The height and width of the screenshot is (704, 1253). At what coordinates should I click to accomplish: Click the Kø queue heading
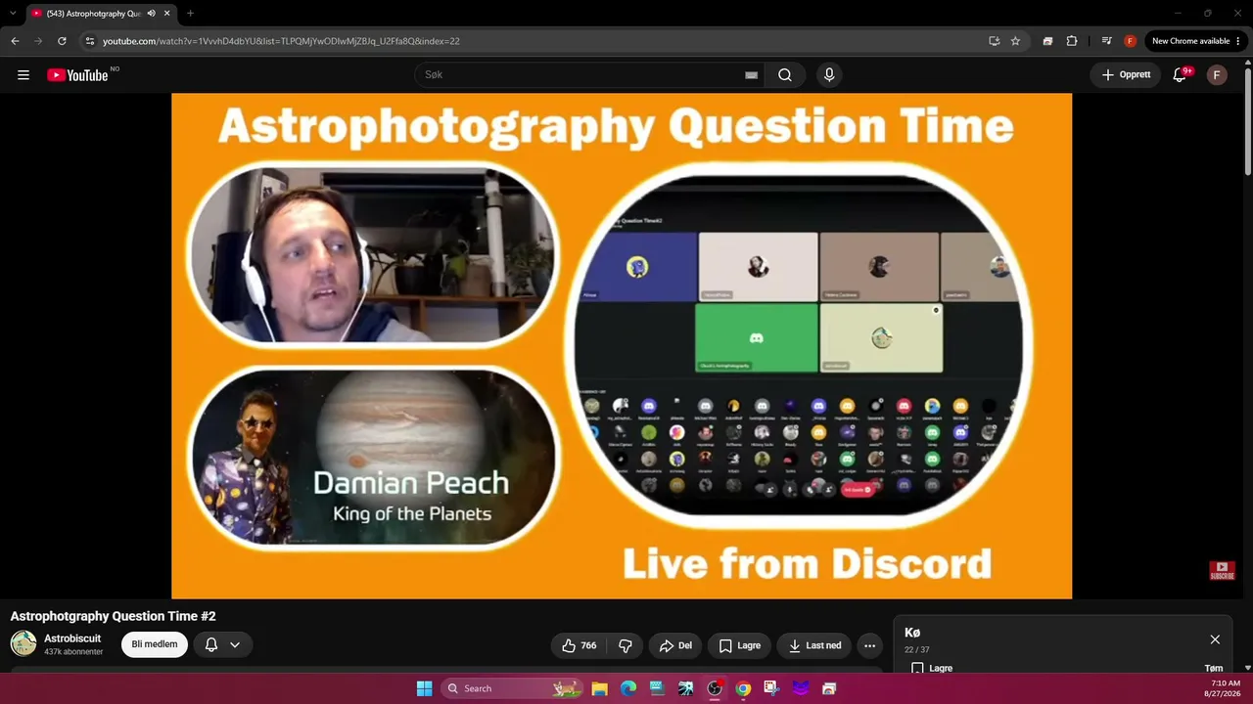click(912, 633)
